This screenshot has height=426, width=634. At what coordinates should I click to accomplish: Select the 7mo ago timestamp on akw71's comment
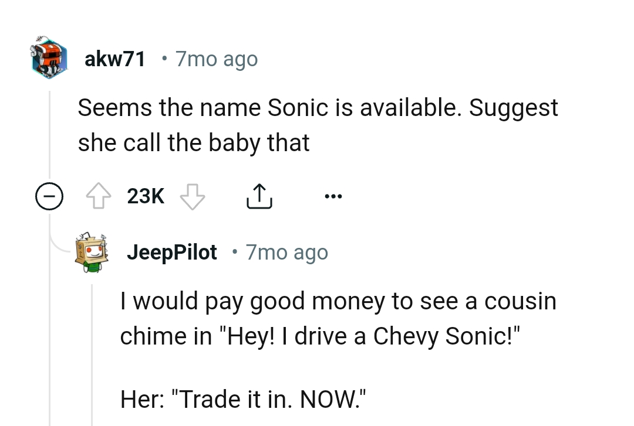coord(216,58)
